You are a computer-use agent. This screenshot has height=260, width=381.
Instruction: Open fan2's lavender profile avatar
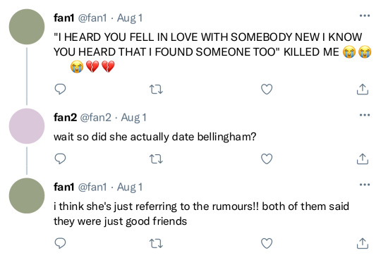[27, 126]
